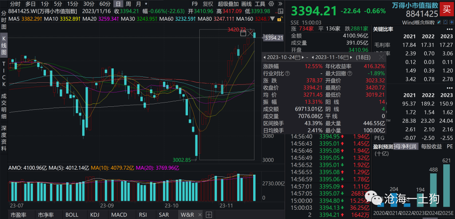The image size is (455, 219).
Task: Select weekly 周 period
Action: click(128, 4)
